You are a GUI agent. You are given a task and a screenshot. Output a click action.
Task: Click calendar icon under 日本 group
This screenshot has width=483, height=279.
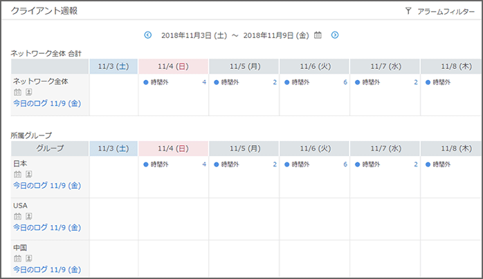17,175
